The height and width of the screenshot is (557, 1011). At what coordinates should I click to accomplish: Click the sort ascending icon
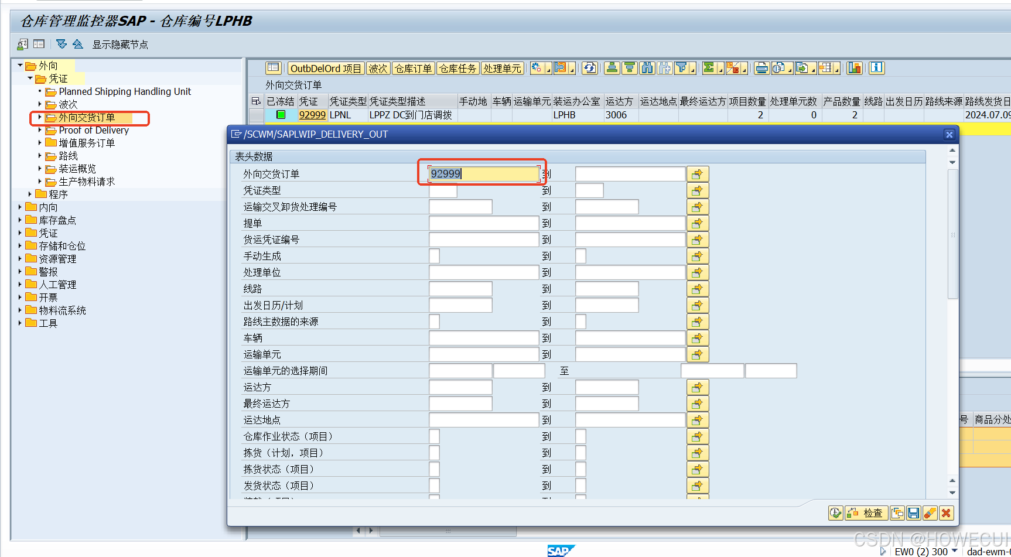[x=612, y=68]
